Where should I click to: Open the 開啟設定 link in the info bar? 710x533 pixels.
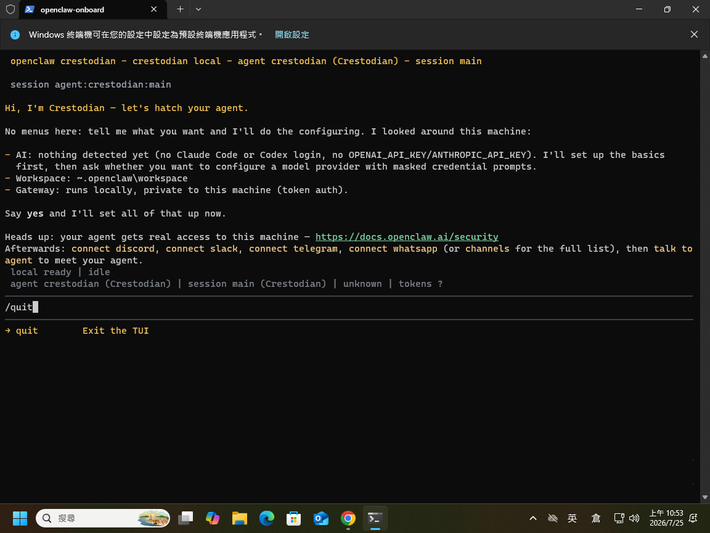(292, 35)
